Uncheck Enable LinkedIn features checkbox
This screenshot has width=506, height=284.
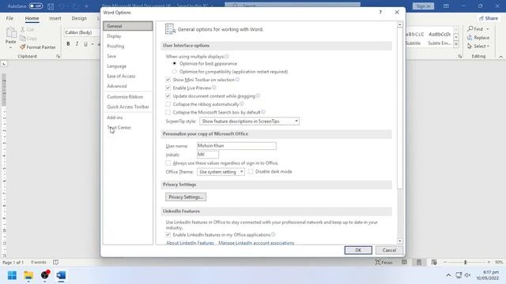click(168, 235)
